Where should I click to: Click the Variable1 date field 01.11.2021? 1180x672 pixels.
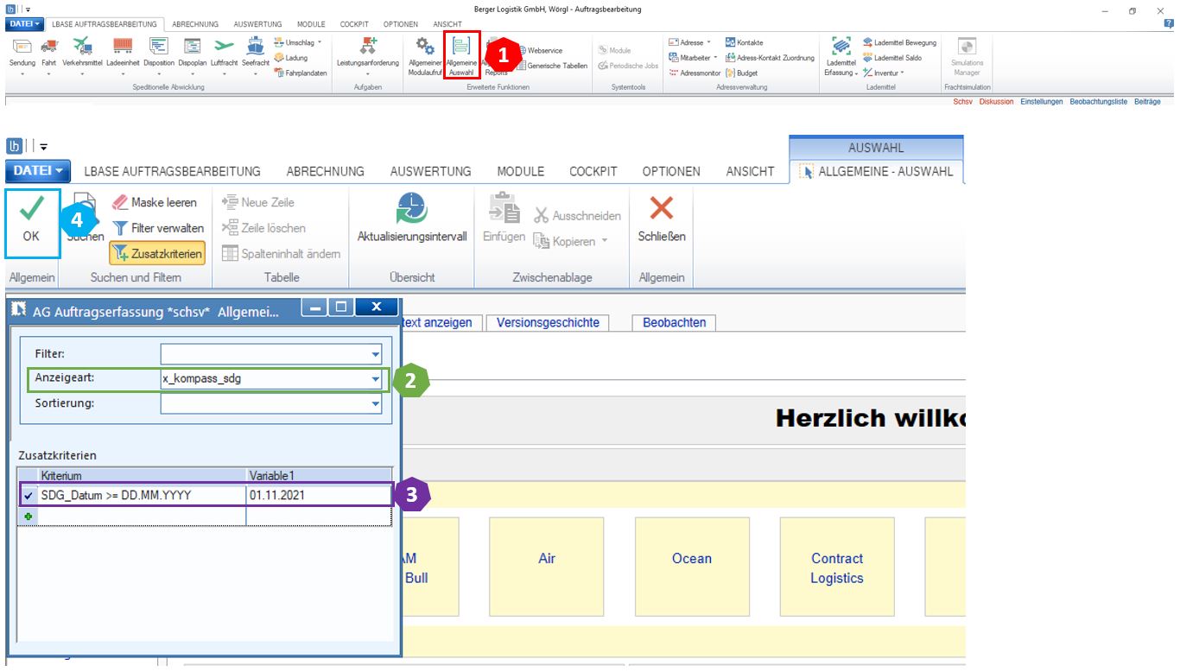(x=319, y=496)
